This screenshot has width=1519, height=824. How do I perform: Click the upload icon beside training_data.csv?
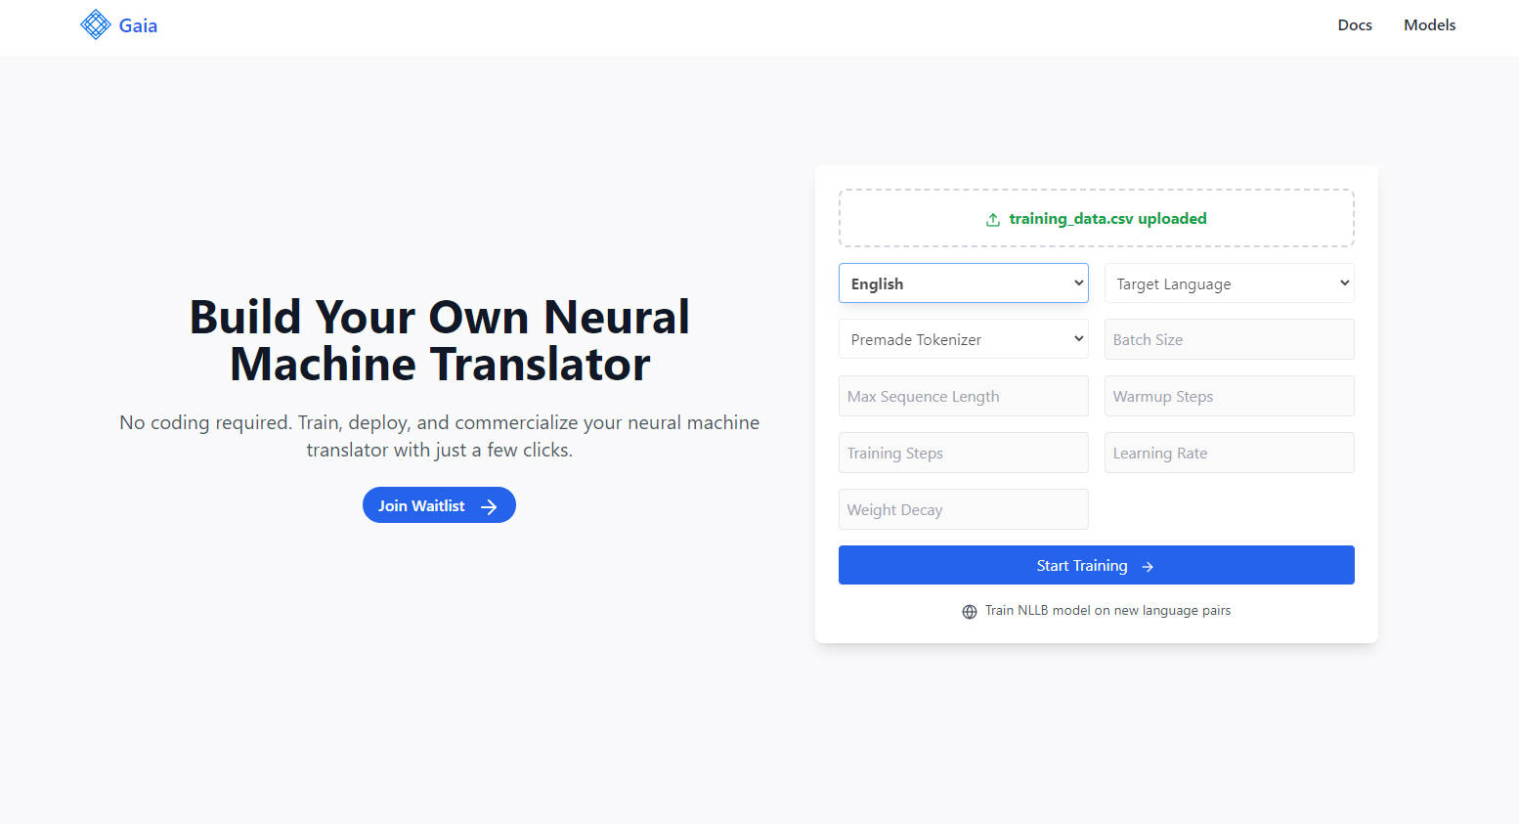click(x=992, y=220)
